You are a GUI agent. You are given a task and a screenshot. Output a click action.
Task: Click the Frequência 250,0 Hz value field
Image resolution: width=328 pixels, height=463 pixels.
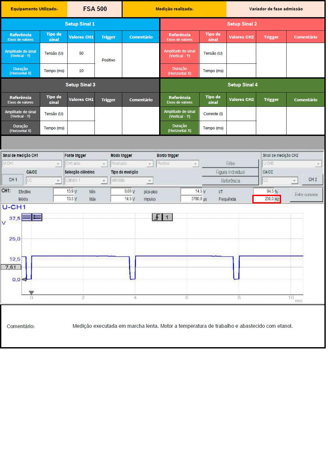pyautogui.click(x=267, y=199)
